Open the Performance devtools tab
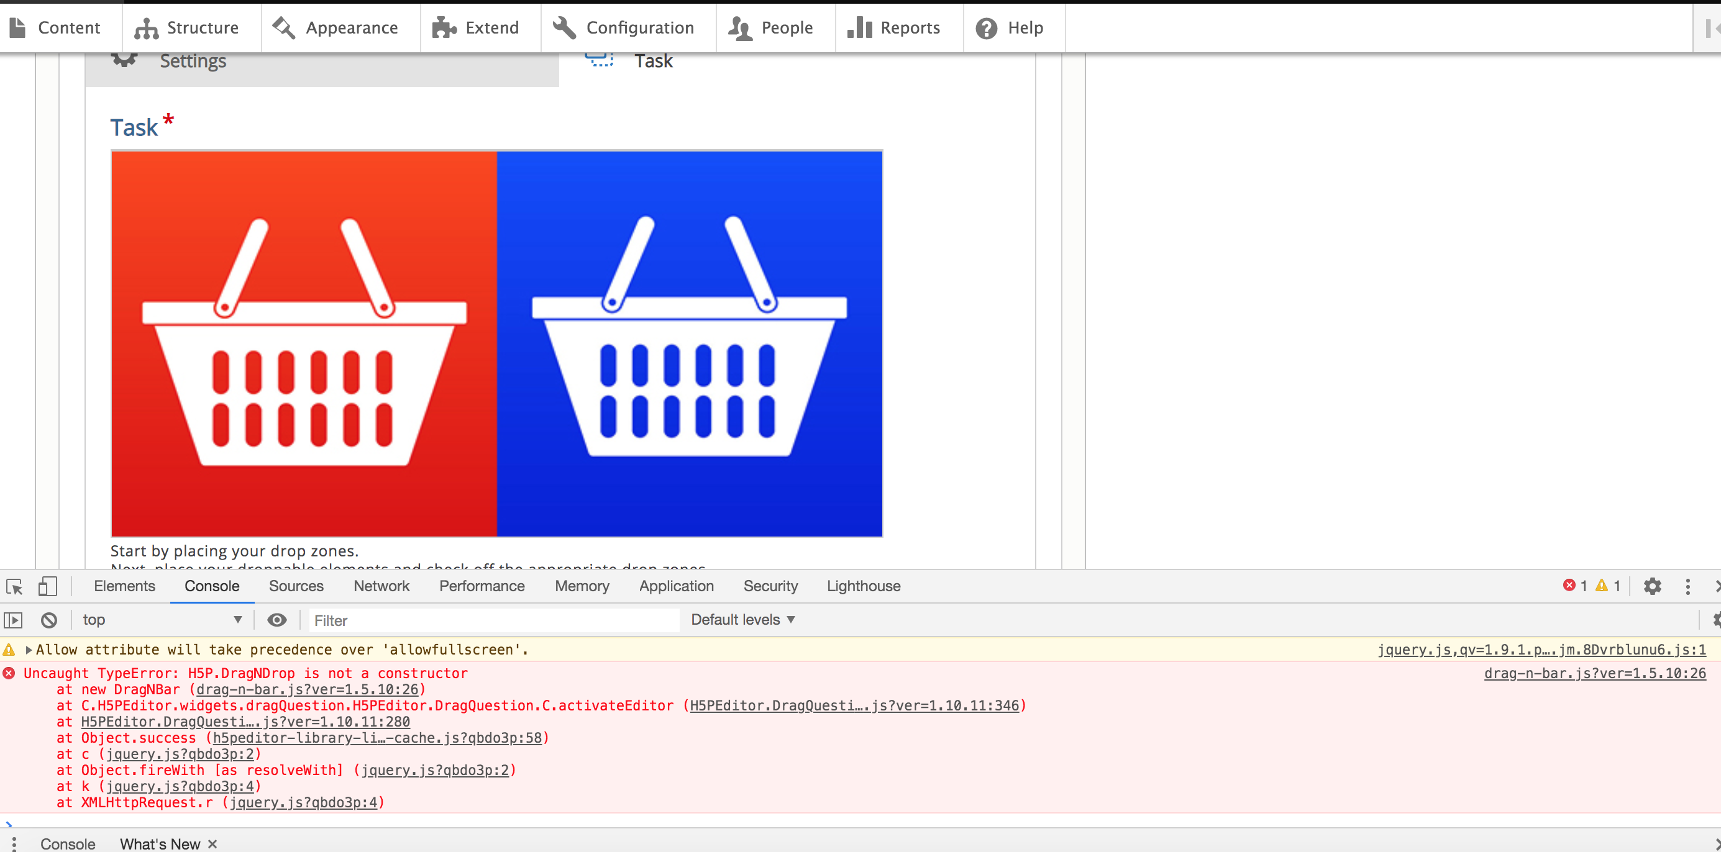The width and height of the screenshot is (1721, 852). pos(482,586)
